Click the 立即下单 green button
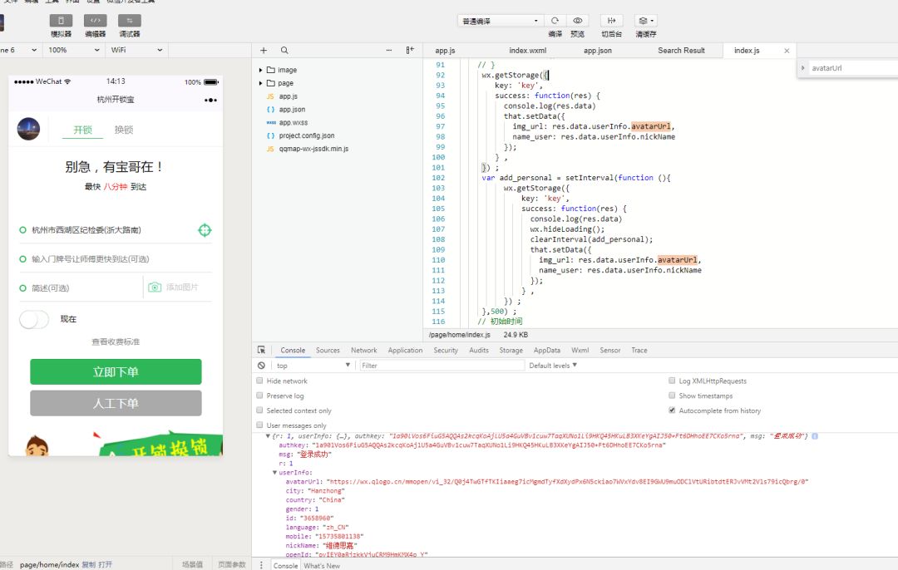This screenshot has width=898, height=570. [116, 372]
